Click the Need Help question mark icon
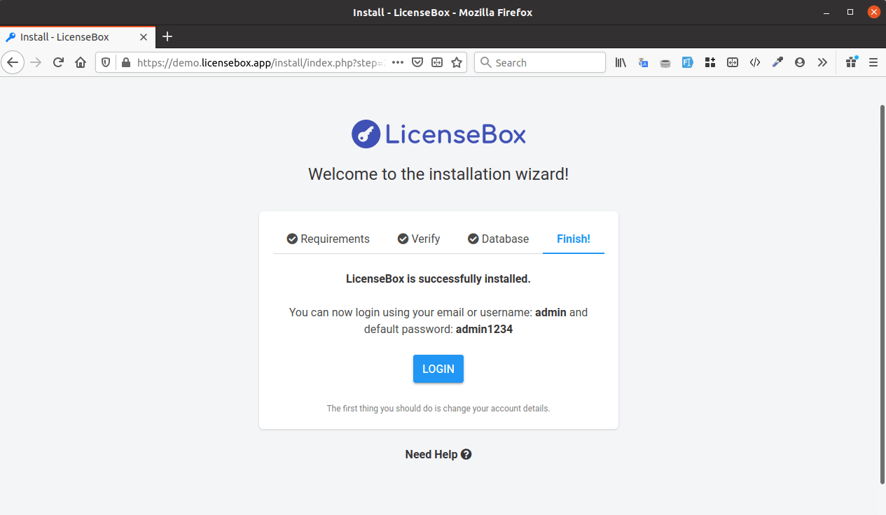 click(466, 454)
